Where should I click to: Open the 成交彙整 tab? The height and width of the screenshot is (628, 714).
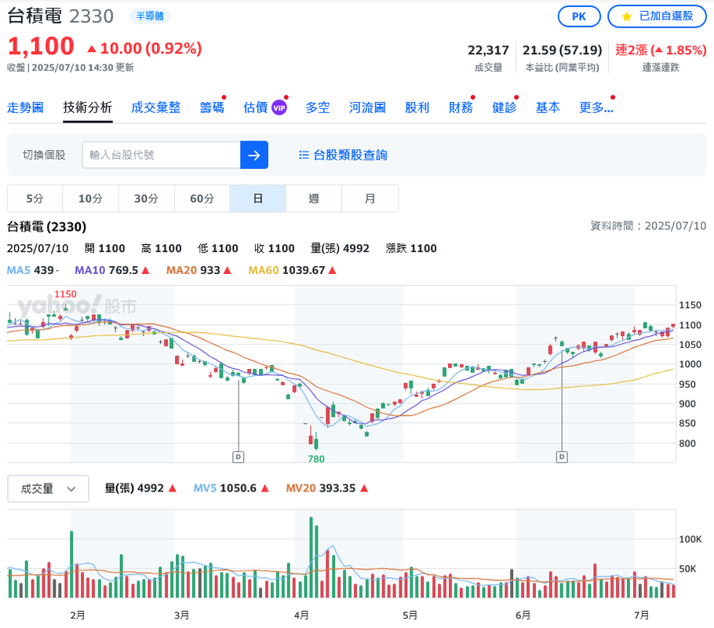click(x=155, y=108)
